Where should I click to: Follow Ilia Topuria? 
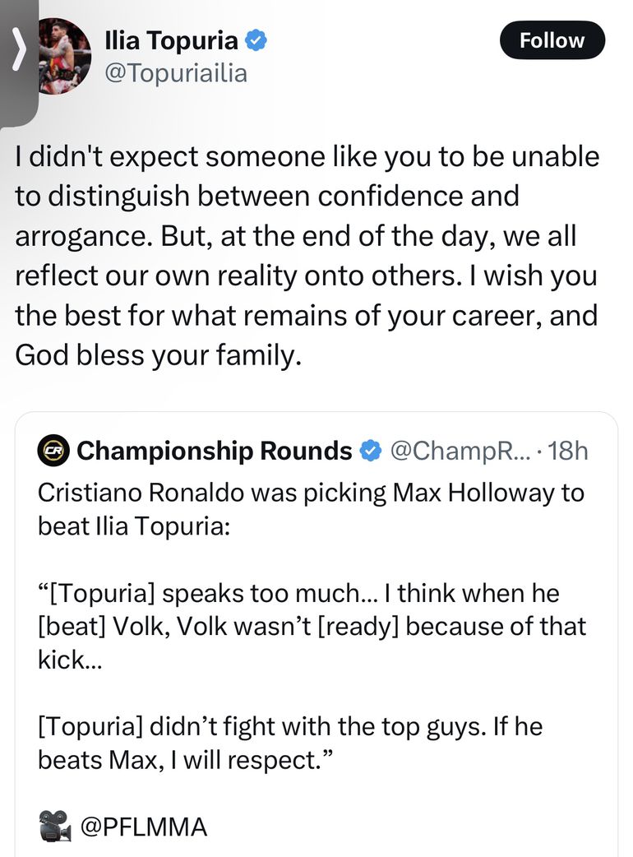pyautogui.click(x=552, y=40)
